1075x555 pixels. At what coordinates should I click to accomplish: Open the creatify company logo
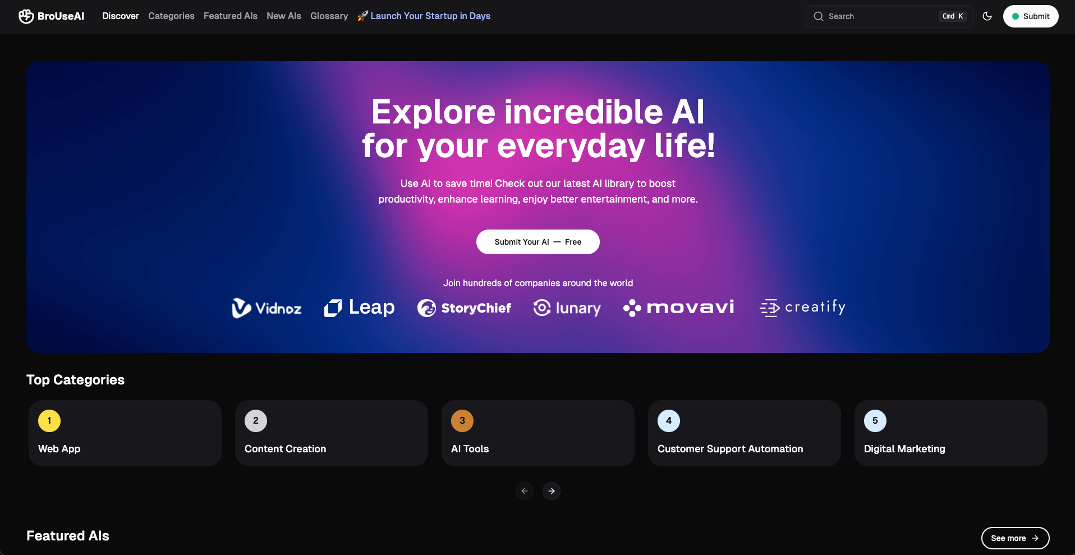[x=802, y=308]
